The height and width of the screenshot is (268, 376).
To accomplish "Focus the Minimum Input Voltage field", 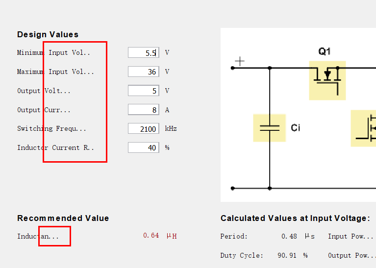I will tap(143, 53).
